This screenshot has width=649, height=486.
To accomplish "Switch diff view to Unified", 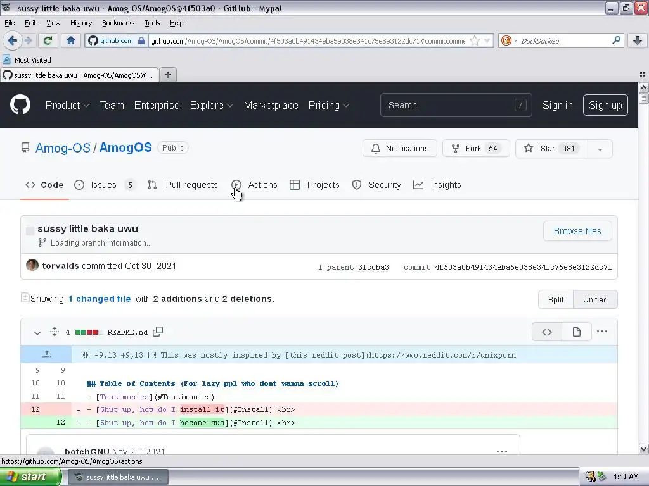I will click(595, 299).
